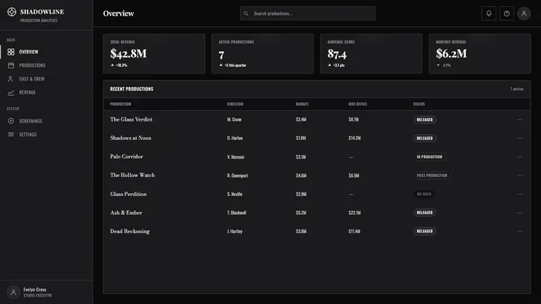Open row menu for Glass Perdition
Screen dimensions: 541x304
[x=519, y=194]
